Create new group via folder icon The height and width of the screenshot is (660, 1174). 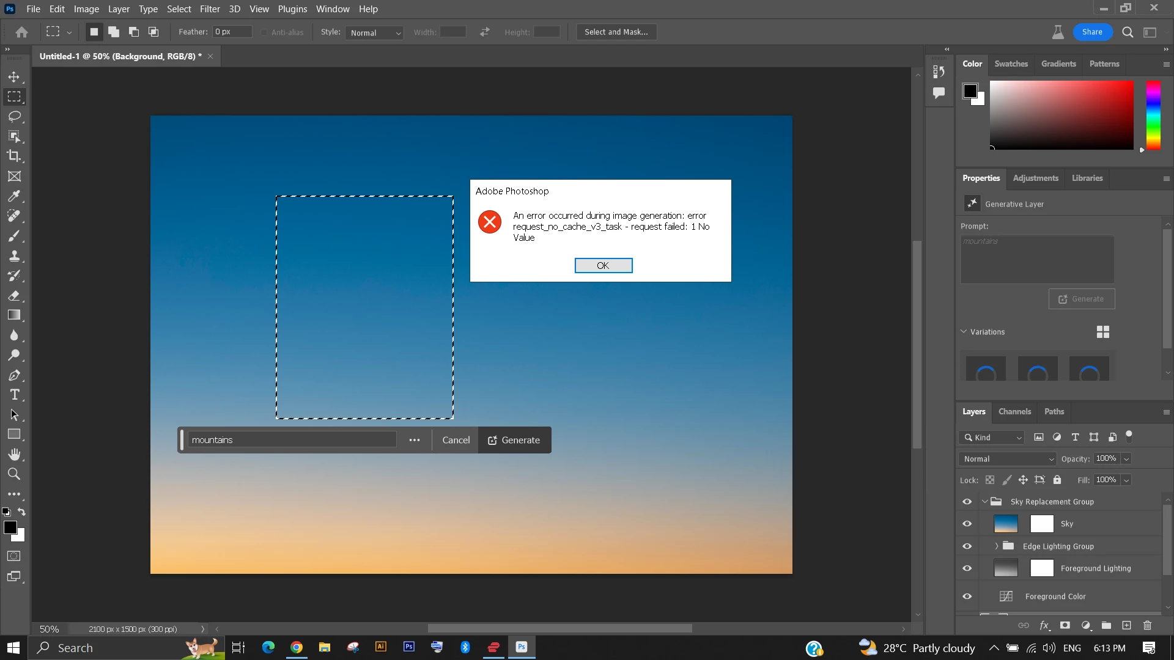coord(1106,625)
